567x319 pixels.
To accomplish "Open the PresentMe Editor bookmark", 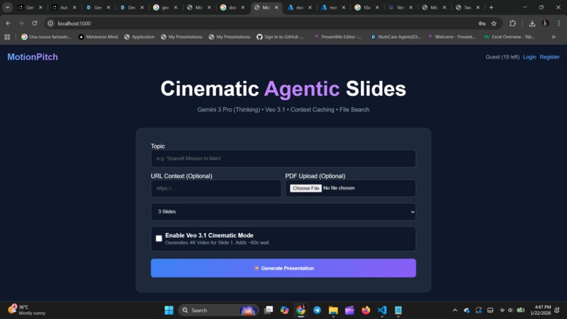I will [x=338, y=37].
